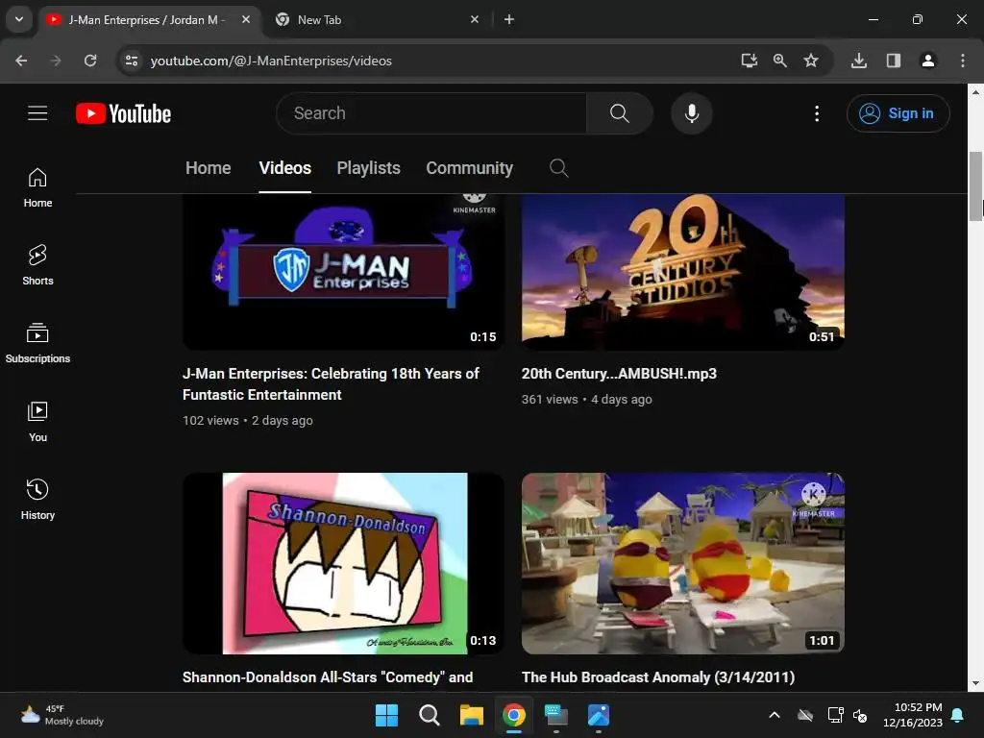The image size is (984, 738).
Task: Click title "The Hub Broadcast Anomaly (3/14/2011)"
Action: tap(658, 677)
